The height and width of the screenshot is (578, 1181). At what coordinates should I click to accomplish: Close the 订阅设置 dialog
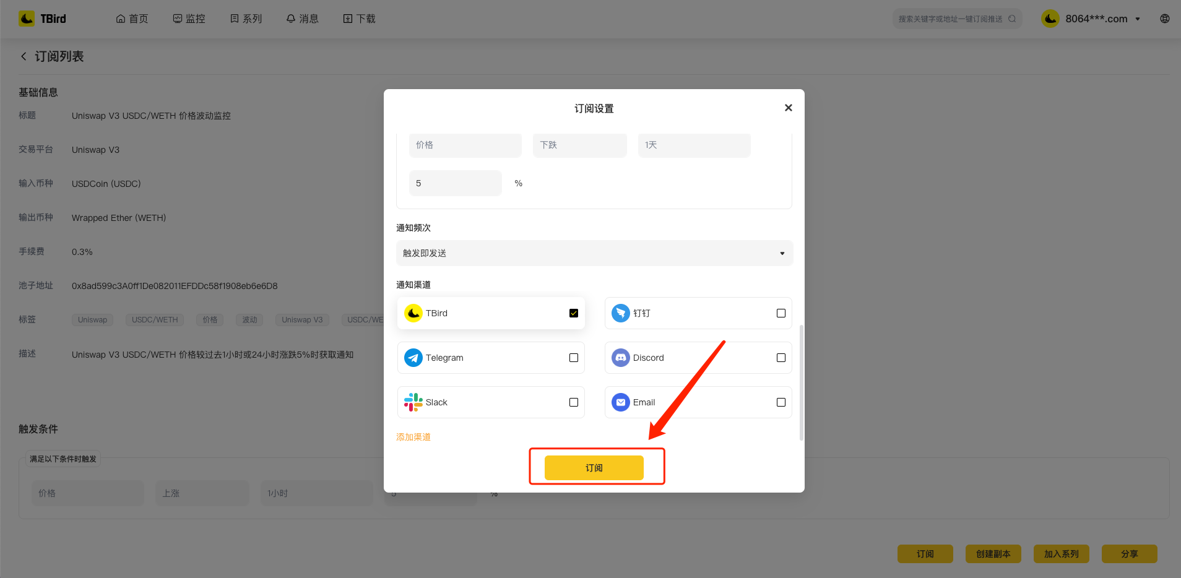click(x=788, y=108)
